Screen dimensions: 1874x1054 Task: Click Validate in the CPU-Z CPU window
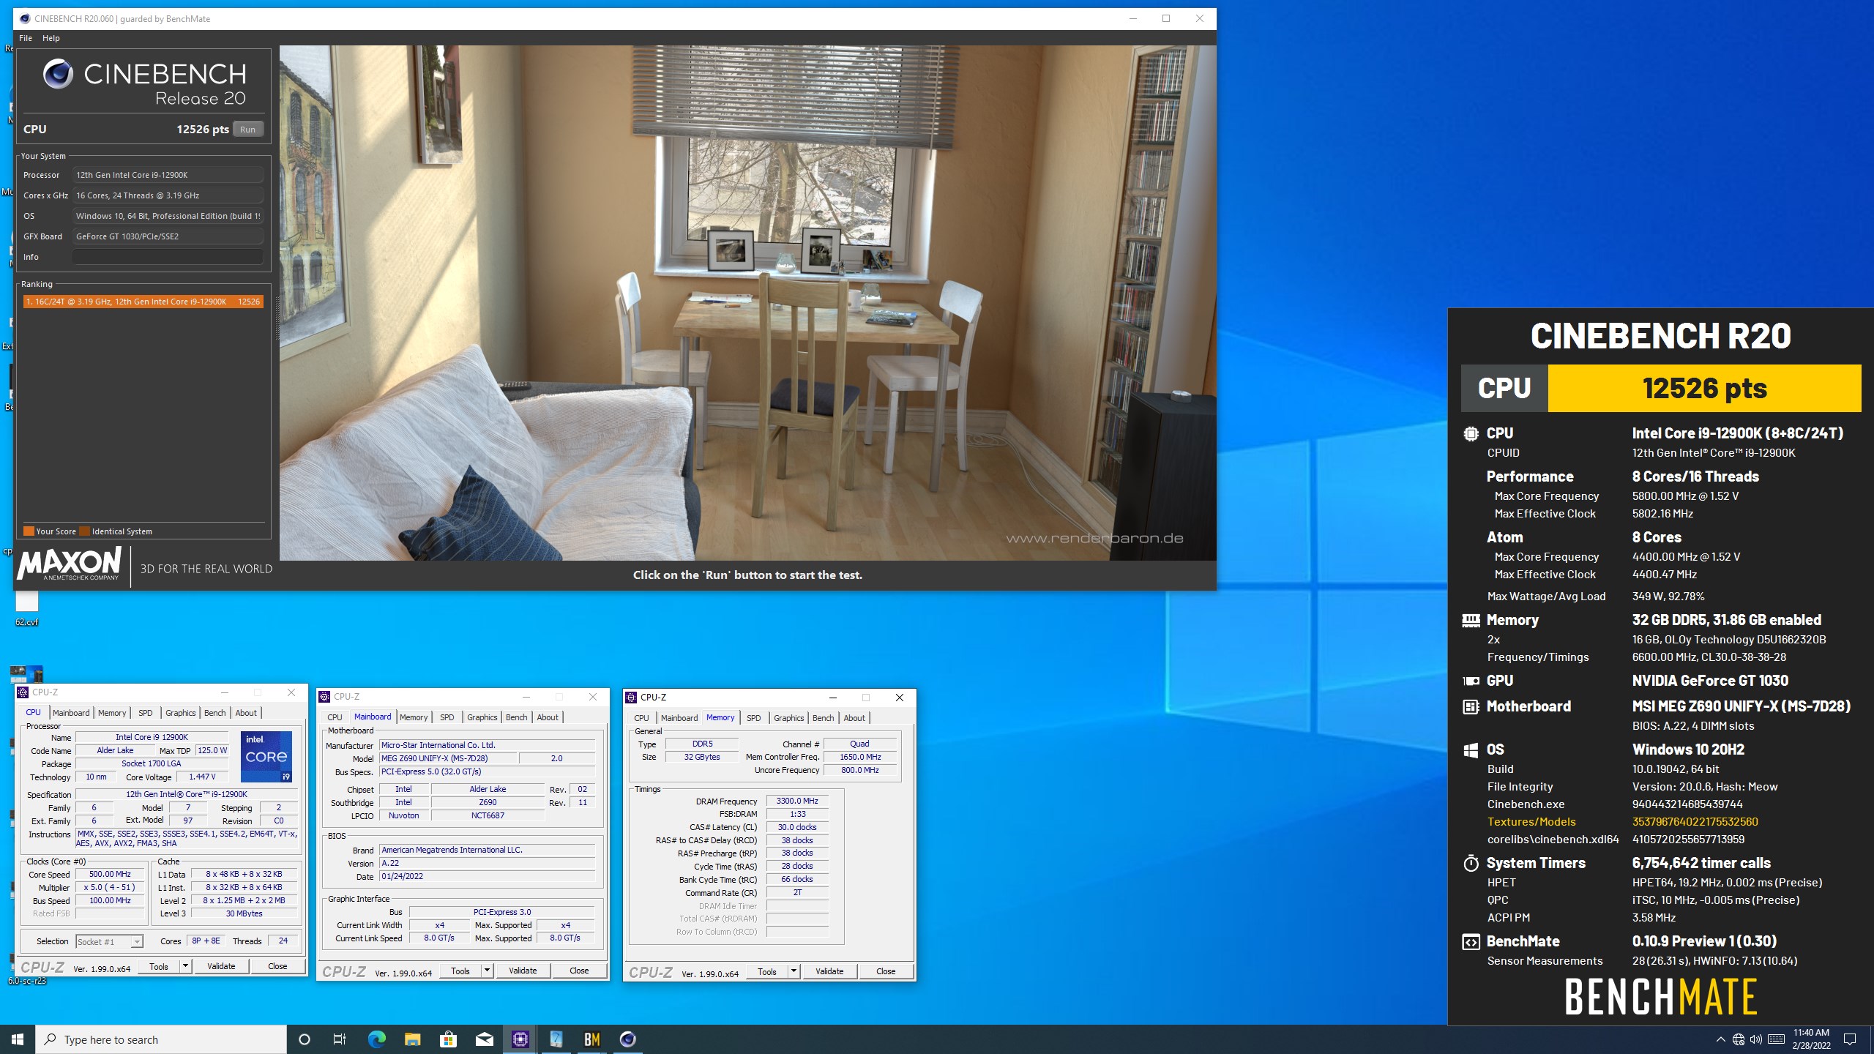[x=221, y=966]
